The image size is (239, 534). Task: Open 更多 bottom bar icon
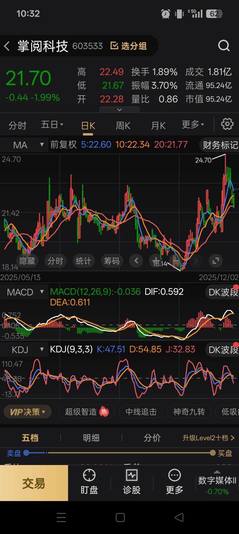tap(174, 482)
